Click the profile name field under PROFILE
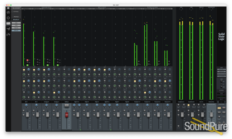Image resolution: width=232 pixels, height=139 pixels. pos(16,19)
